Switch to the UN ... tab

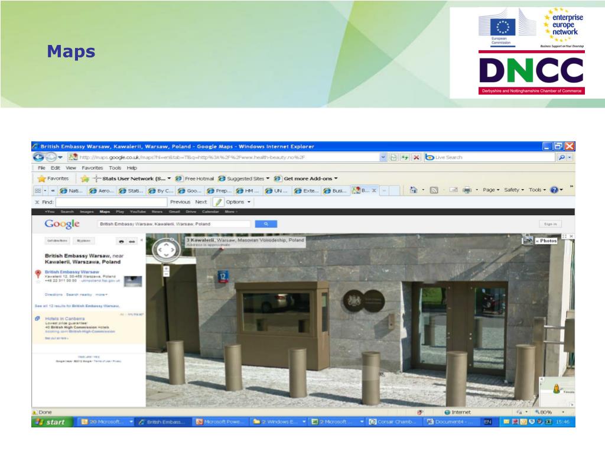278,191
